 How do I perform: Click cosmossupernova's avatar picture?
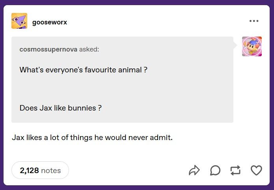[252, 46]
